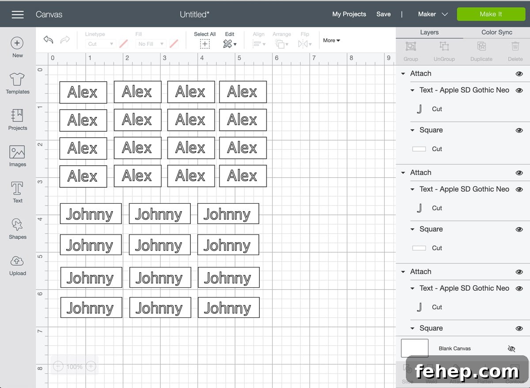Click the Blank Canvas white swatch

(415, 348)
